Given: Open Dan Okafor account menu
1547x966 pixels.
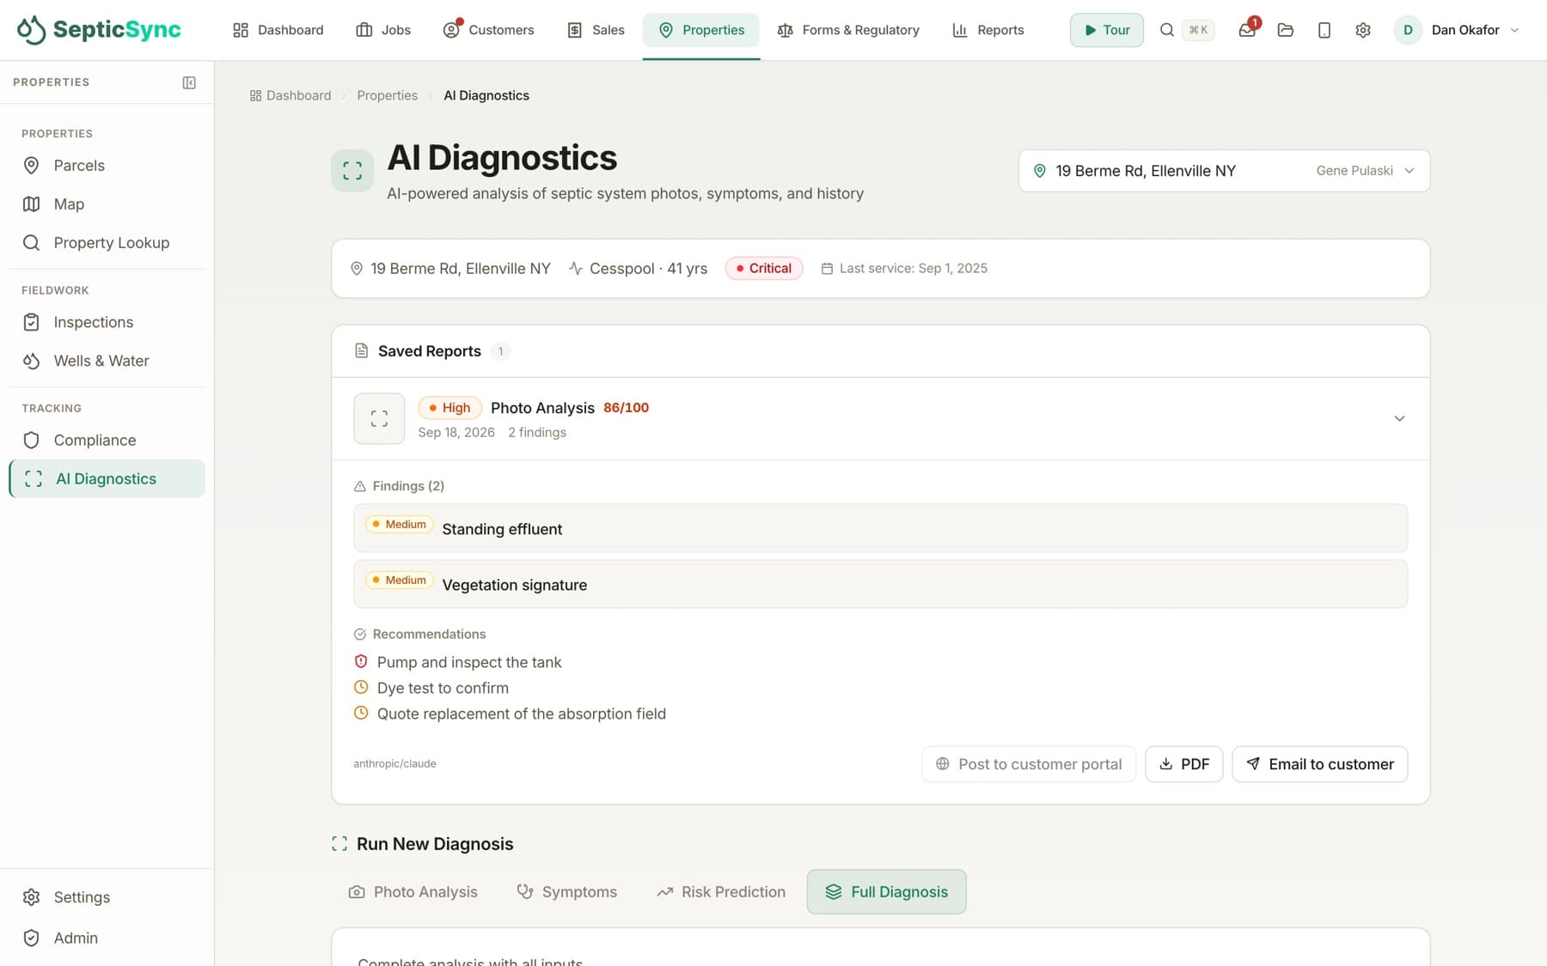Looking at the screenshot, I should point(1457,30).
